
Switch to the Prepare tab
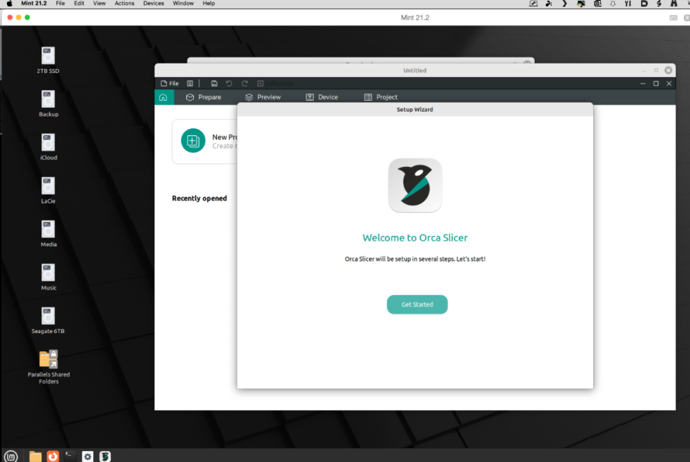(x=204, y=97)
